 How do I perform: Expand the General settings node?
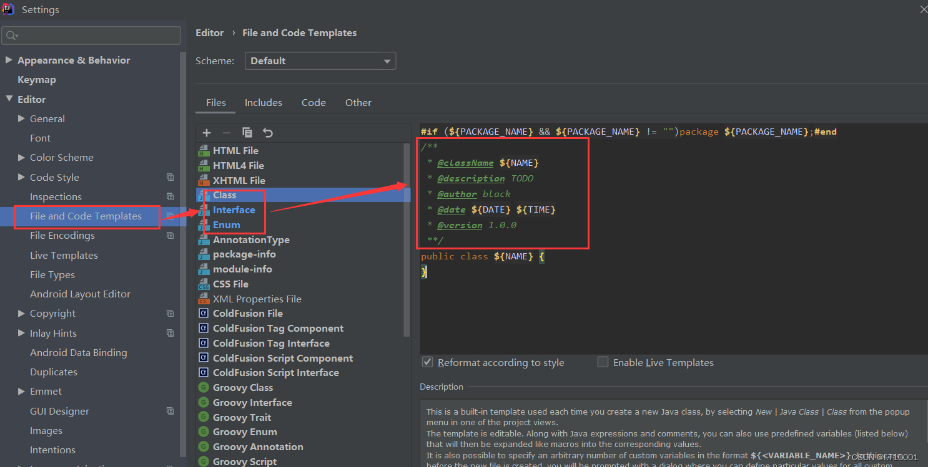pyautogui.click(x=22, y=118)
